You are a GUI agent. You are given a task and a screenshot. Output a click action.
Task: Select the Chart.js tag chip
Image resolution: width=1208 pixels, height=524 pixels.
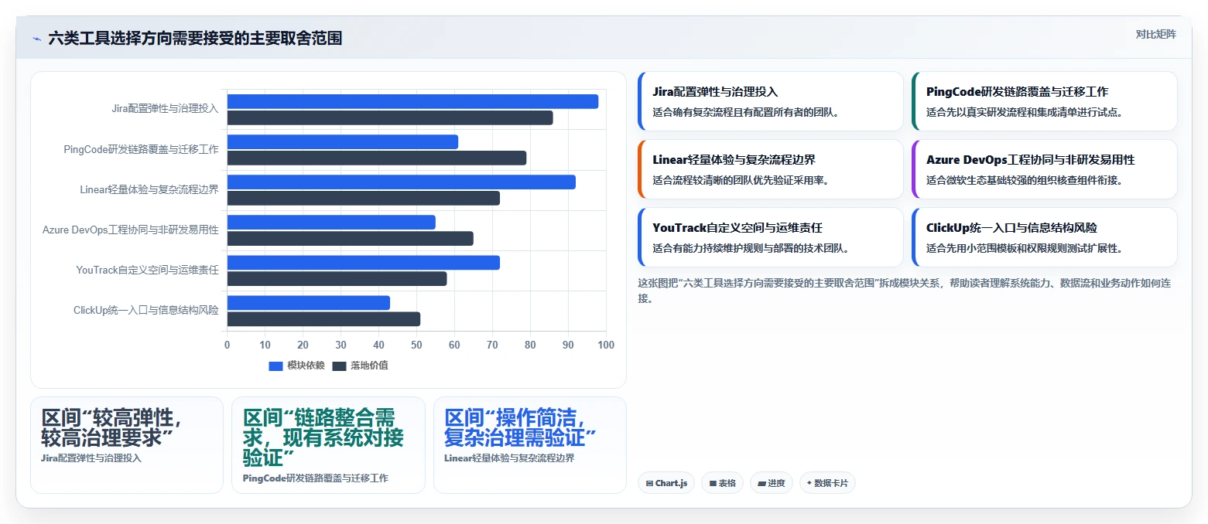pyautogui.click(x=666, y=483)
